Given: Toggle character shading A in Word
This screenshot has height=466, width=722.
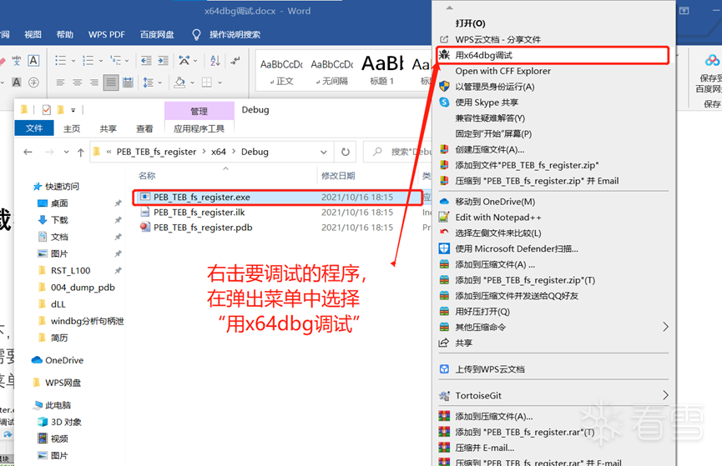Looking at the screenshot, I should [x=17, y=83].
